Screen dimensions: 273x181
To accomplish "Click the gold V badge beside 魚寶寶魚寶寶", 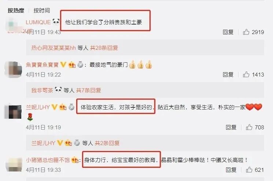I will tap(63, 65).
